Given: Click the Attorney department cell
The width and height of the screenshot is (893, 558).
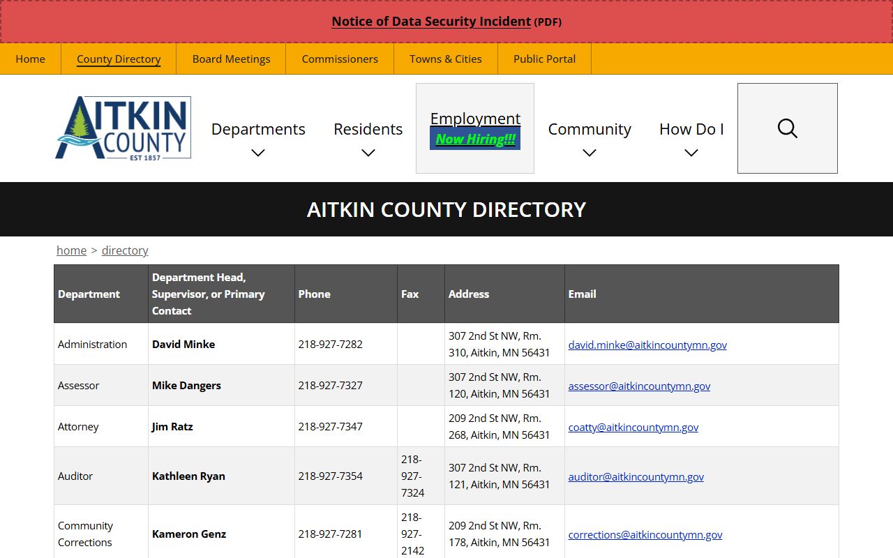Looking at the screenshot, I should click(x=101, y=426).
